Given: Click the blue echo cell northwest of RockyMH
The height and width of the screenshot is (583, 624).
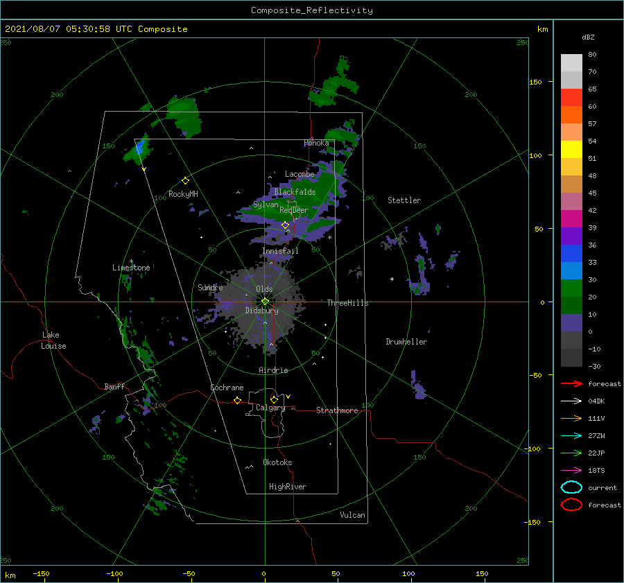Looking at the screenshot, I should pyautogui.click(x=139, y=147).
